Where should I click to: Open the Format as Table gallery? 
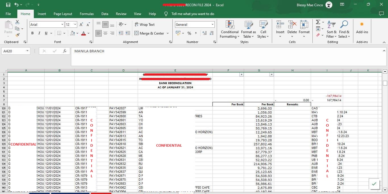pos(249,29)
